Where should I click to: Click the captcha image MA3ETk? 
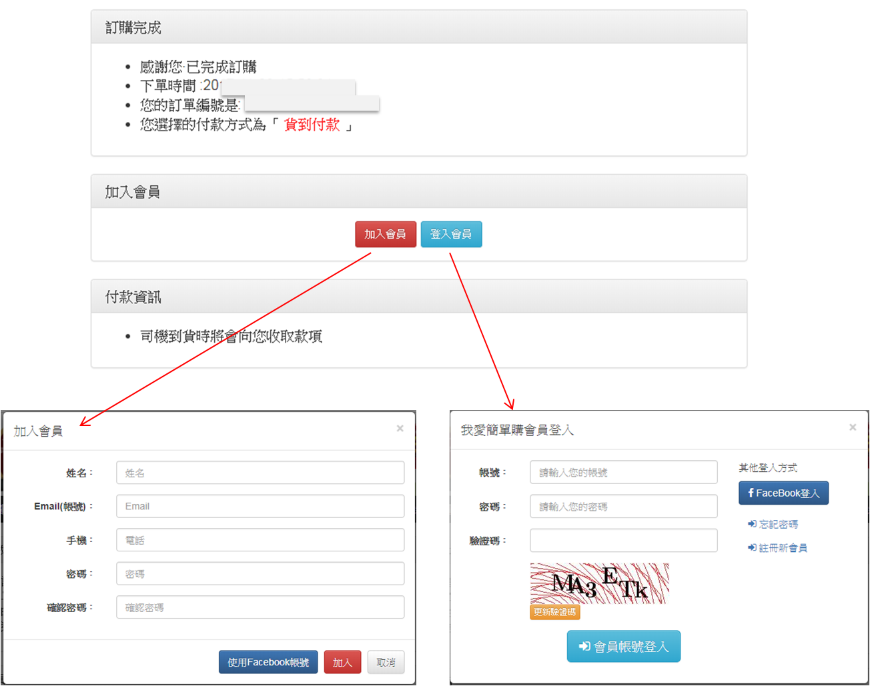click(x=599, y=583)
